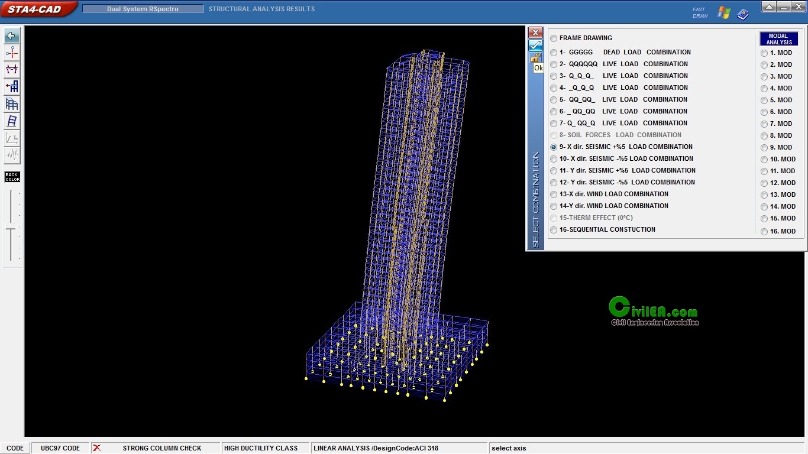Select 5- QQ_QQ_ LIVE LOAD COMBINATION

(619, 99)
